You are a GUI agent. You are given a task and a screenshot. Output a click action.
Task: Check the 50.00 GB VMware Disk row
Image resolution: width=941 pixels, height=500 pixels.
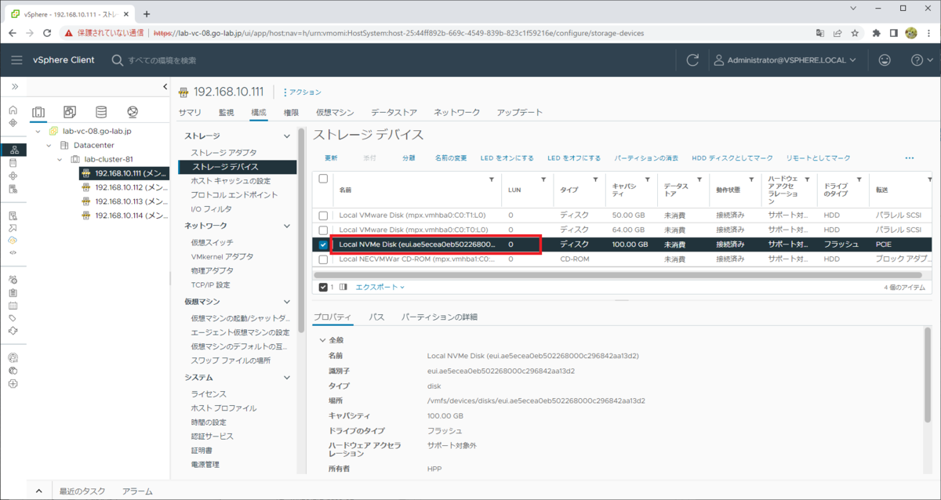[x=323, y=215]
